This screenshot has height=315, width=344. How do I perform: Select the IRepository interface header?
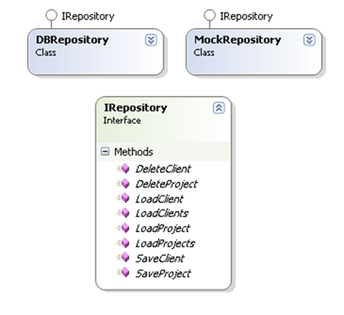pos(135,108)
